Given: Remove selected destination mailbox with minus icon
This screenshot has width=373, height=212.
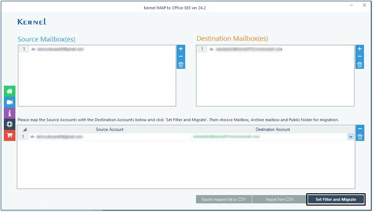Looking at the screenshot, I should click(x=360, y=57).
